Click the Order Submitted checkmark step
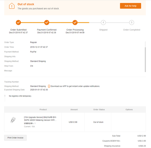This screenshot has height=148, width=151. click(18, 22)
